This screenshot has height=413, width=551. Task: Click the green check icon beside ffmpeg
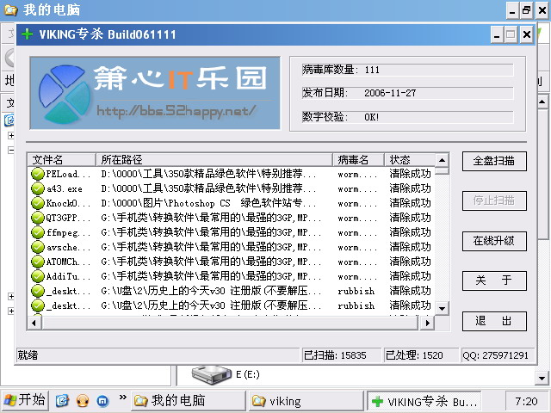point(38,232)
